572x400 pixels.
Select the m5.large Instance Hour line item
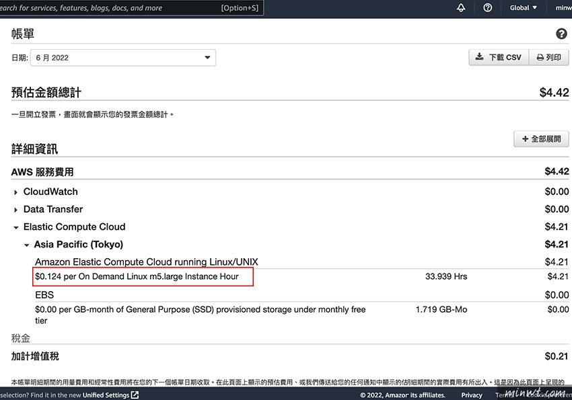(x=137, y=276)
